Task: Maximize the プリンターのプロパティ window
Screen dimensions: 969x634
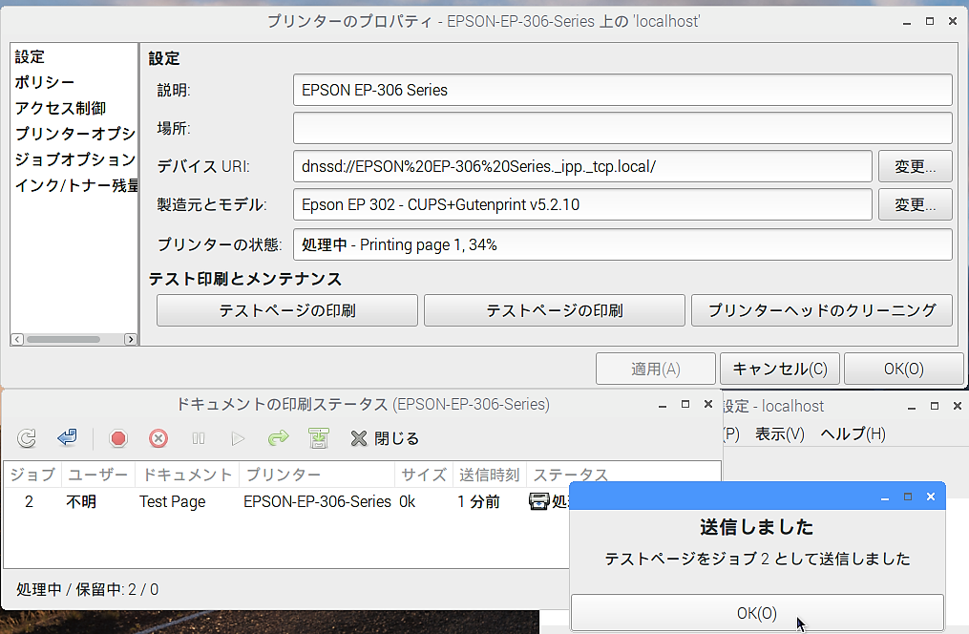Action: [930, 21]
